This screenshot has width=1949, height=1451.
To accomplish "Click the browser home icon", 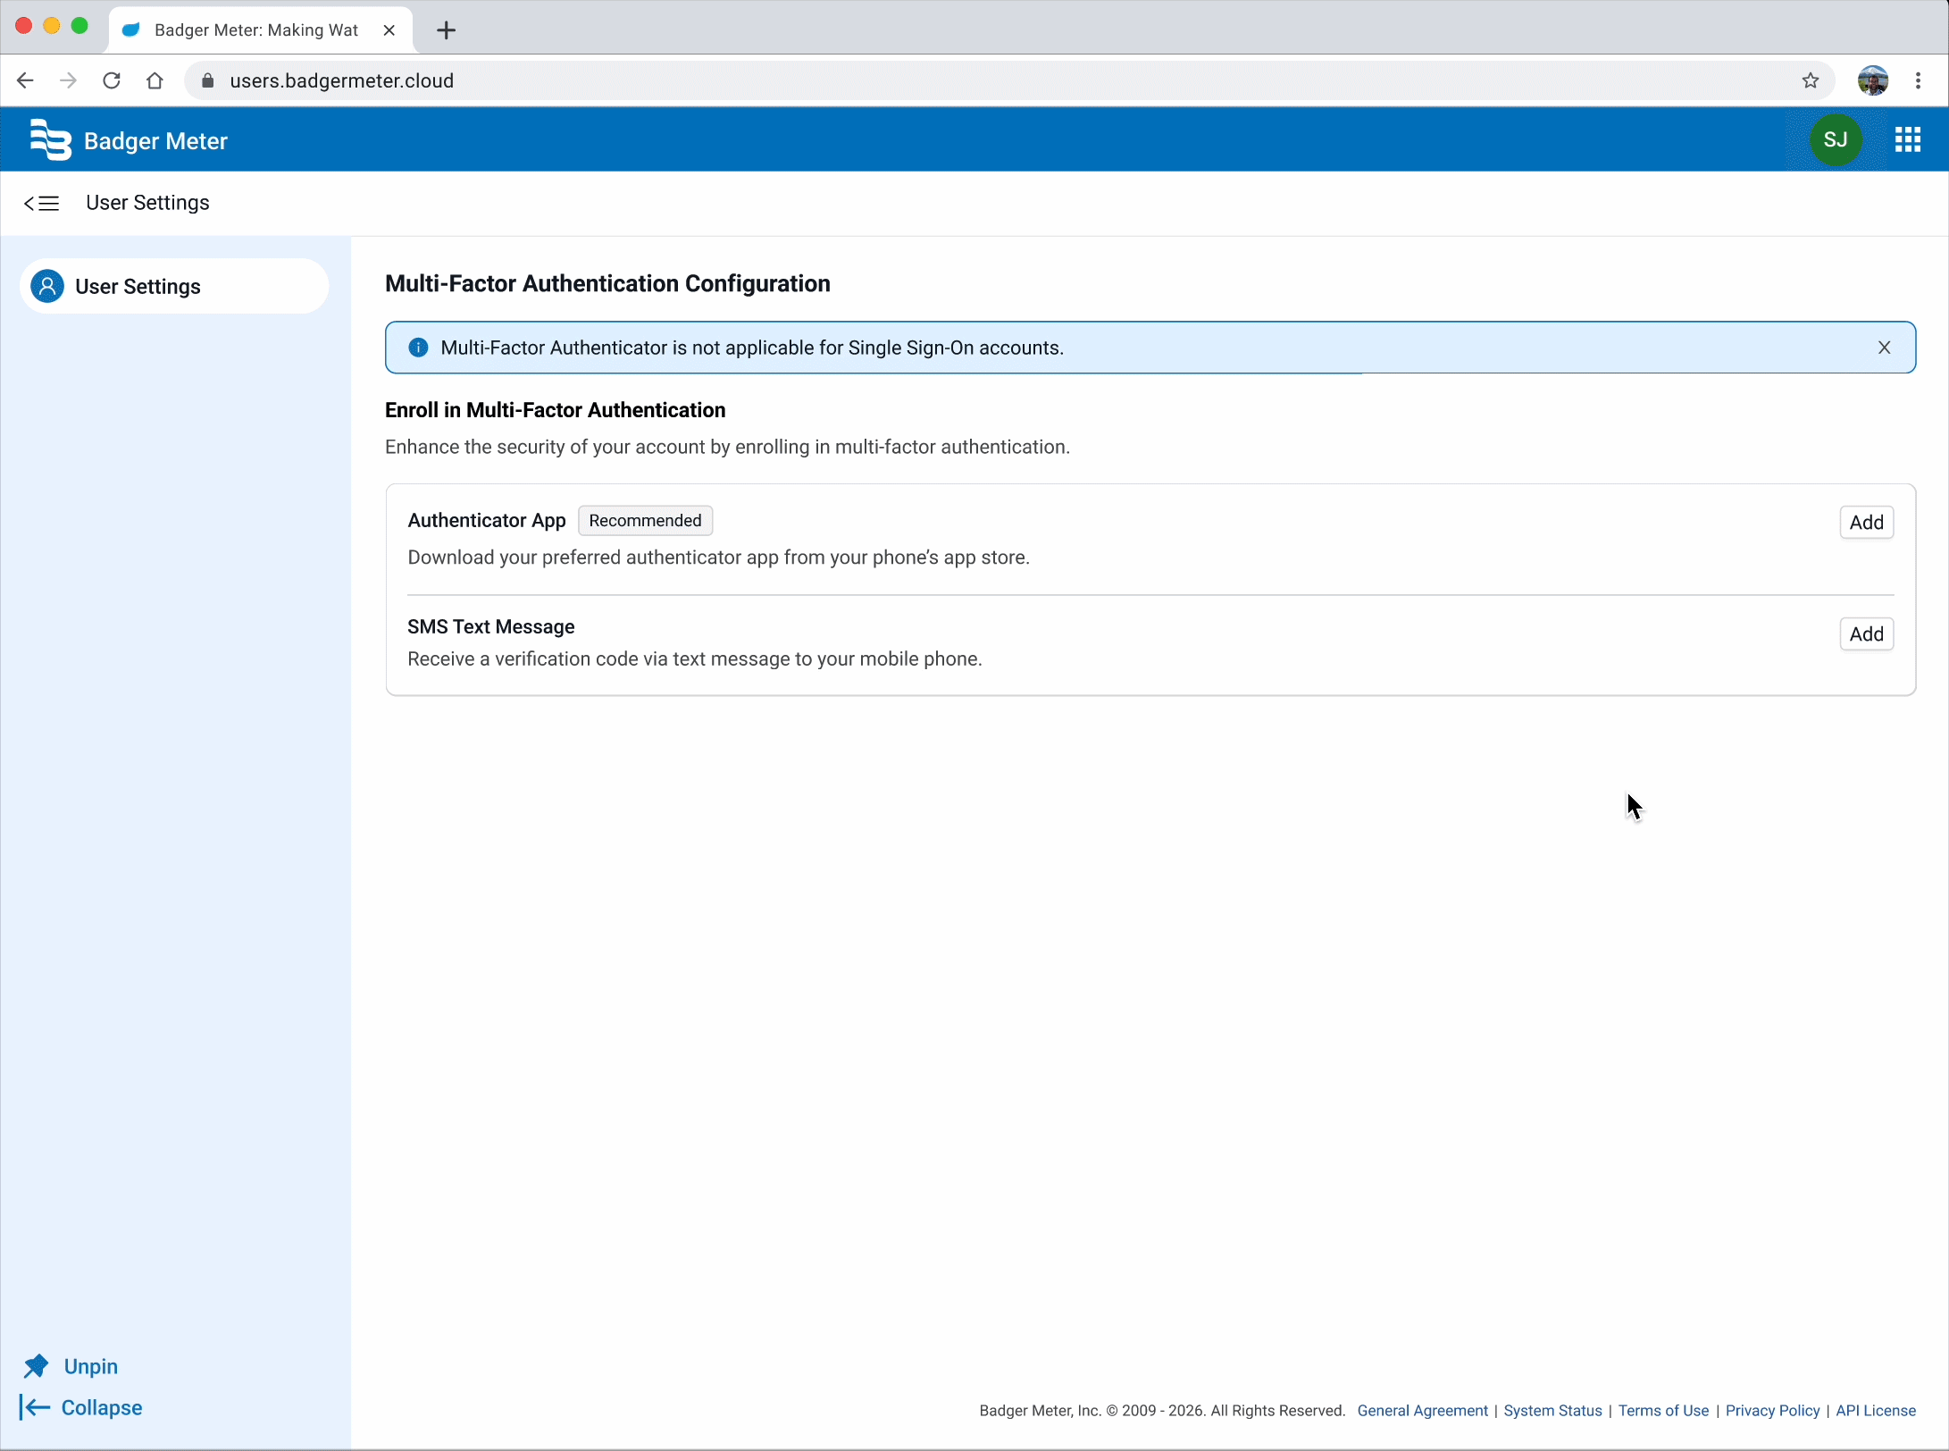I will pyautogui.click(x=155, y=80).
